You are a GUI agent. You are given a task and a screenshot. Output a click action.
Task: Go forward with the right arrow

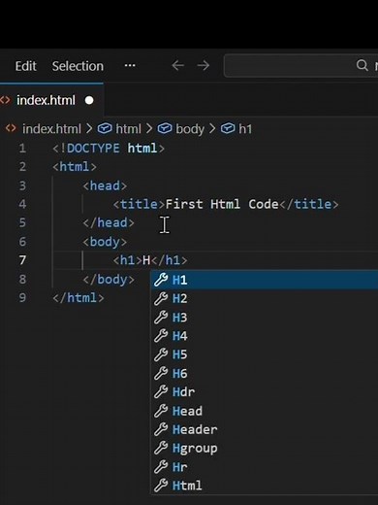[x=204, y=66]
